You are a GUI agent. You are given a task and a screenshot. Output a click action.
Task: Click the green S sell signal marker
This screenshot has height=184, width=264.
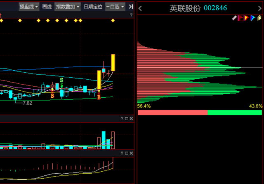point(61,80)
